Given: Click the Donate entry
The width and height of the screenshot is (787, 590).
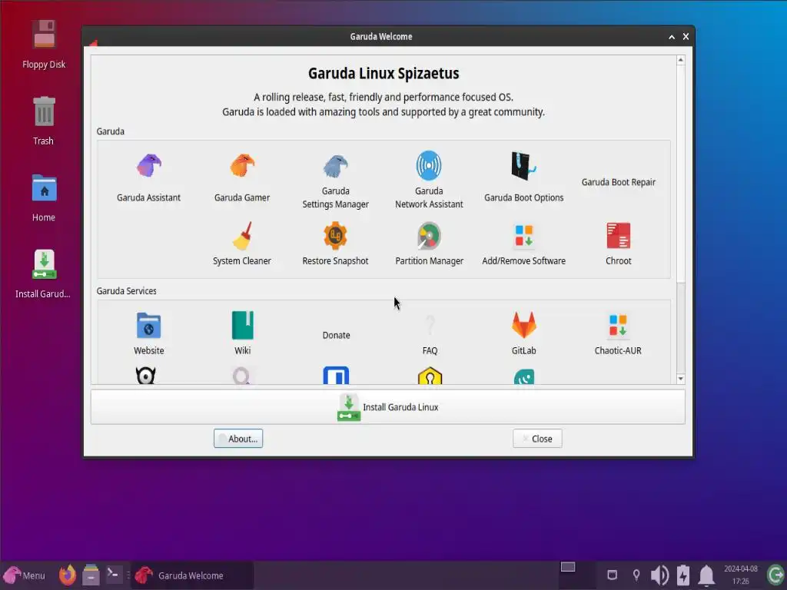Looking at the screenshot, I should tap(336, 335).
